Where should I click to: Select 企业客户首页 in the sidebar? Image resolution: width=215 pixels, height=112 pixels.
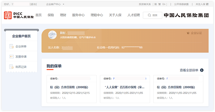(21, 36)
